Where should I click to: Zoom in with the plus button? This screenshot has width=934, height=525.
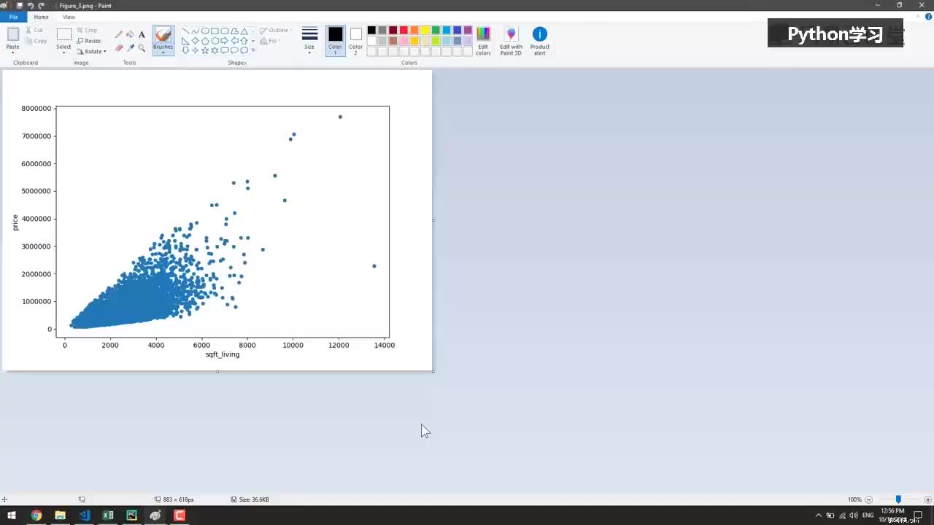tap(928, 499)
